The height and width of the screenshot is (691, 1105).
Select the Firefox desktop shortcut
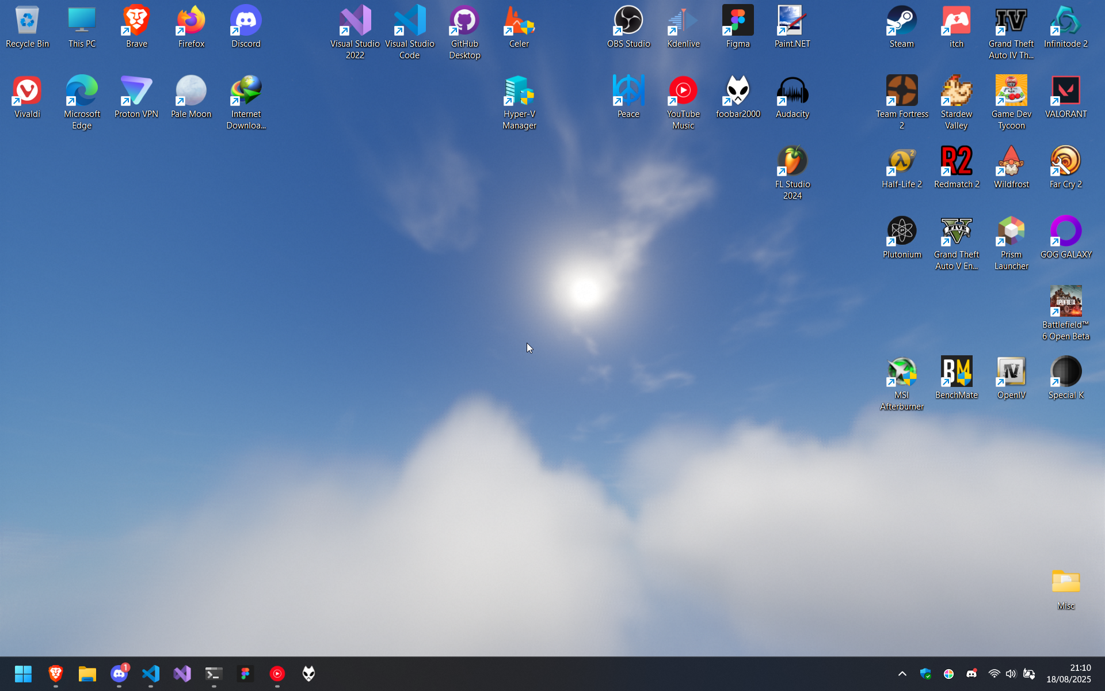(191, 27)
